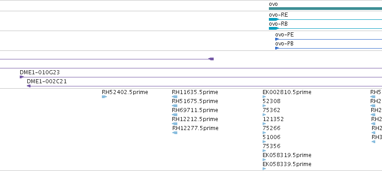Select the DME1-010G23 purple start marker
The width and height of the screenshot is (382, 171).
pos(22,77)
